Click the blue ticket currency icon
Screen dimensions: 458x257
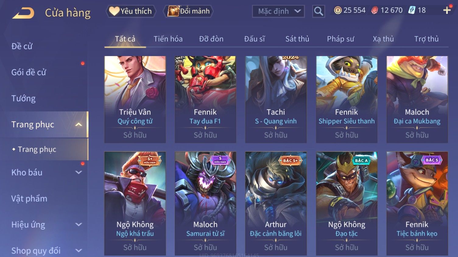(x=412, y=10)
